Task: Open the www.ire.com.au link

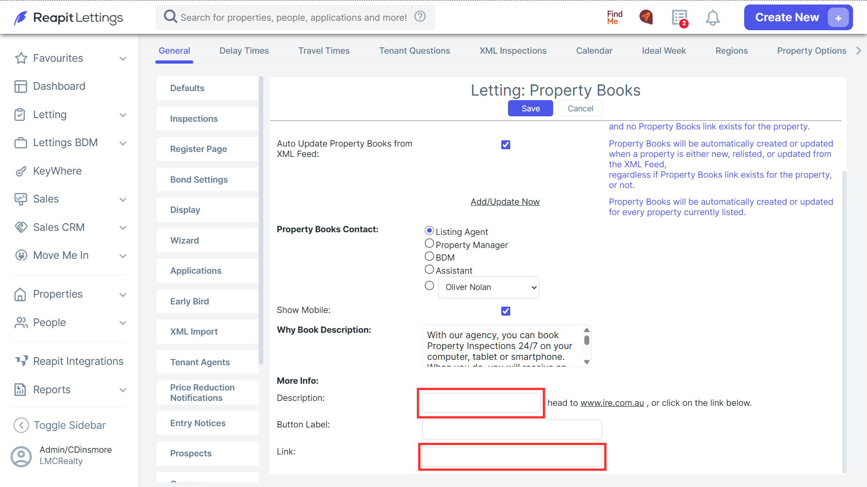Action: pyautogui.click(x=612, y=403)
